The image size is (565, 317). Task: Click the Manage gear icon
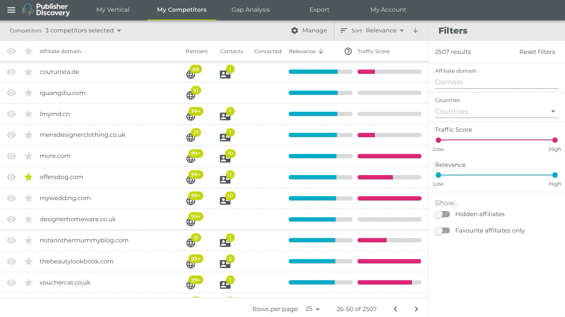tap(295, 30)
